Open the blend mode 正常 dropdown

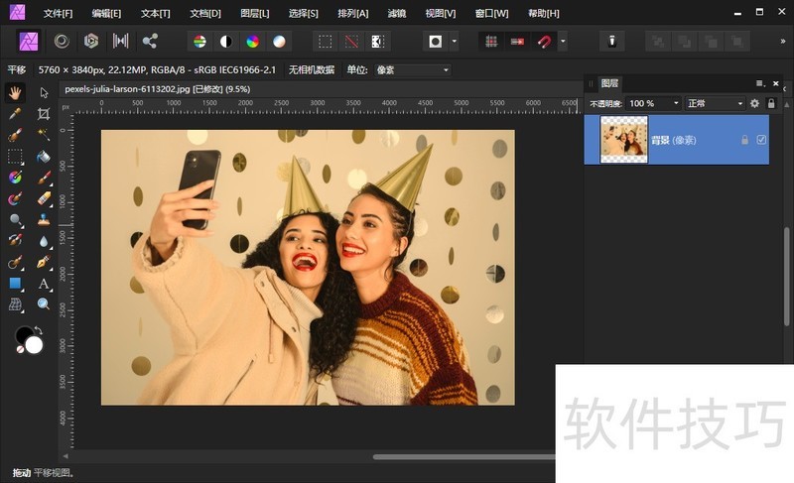[x=715, y=103]
